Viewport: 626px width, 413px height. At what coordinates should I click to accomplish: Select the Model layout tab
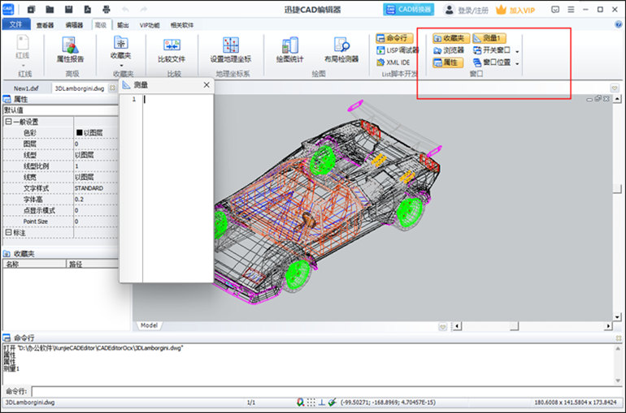[x=149, y=325]
